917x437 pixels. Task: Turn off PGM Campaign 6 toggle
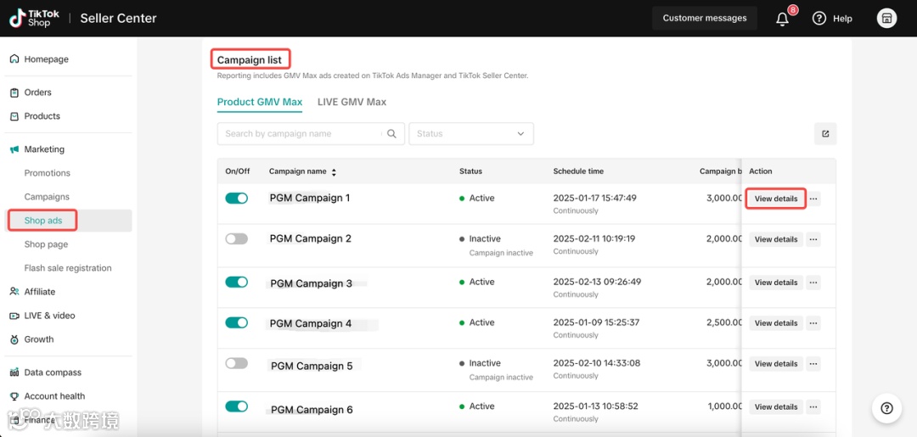click(x=236, y=406)
